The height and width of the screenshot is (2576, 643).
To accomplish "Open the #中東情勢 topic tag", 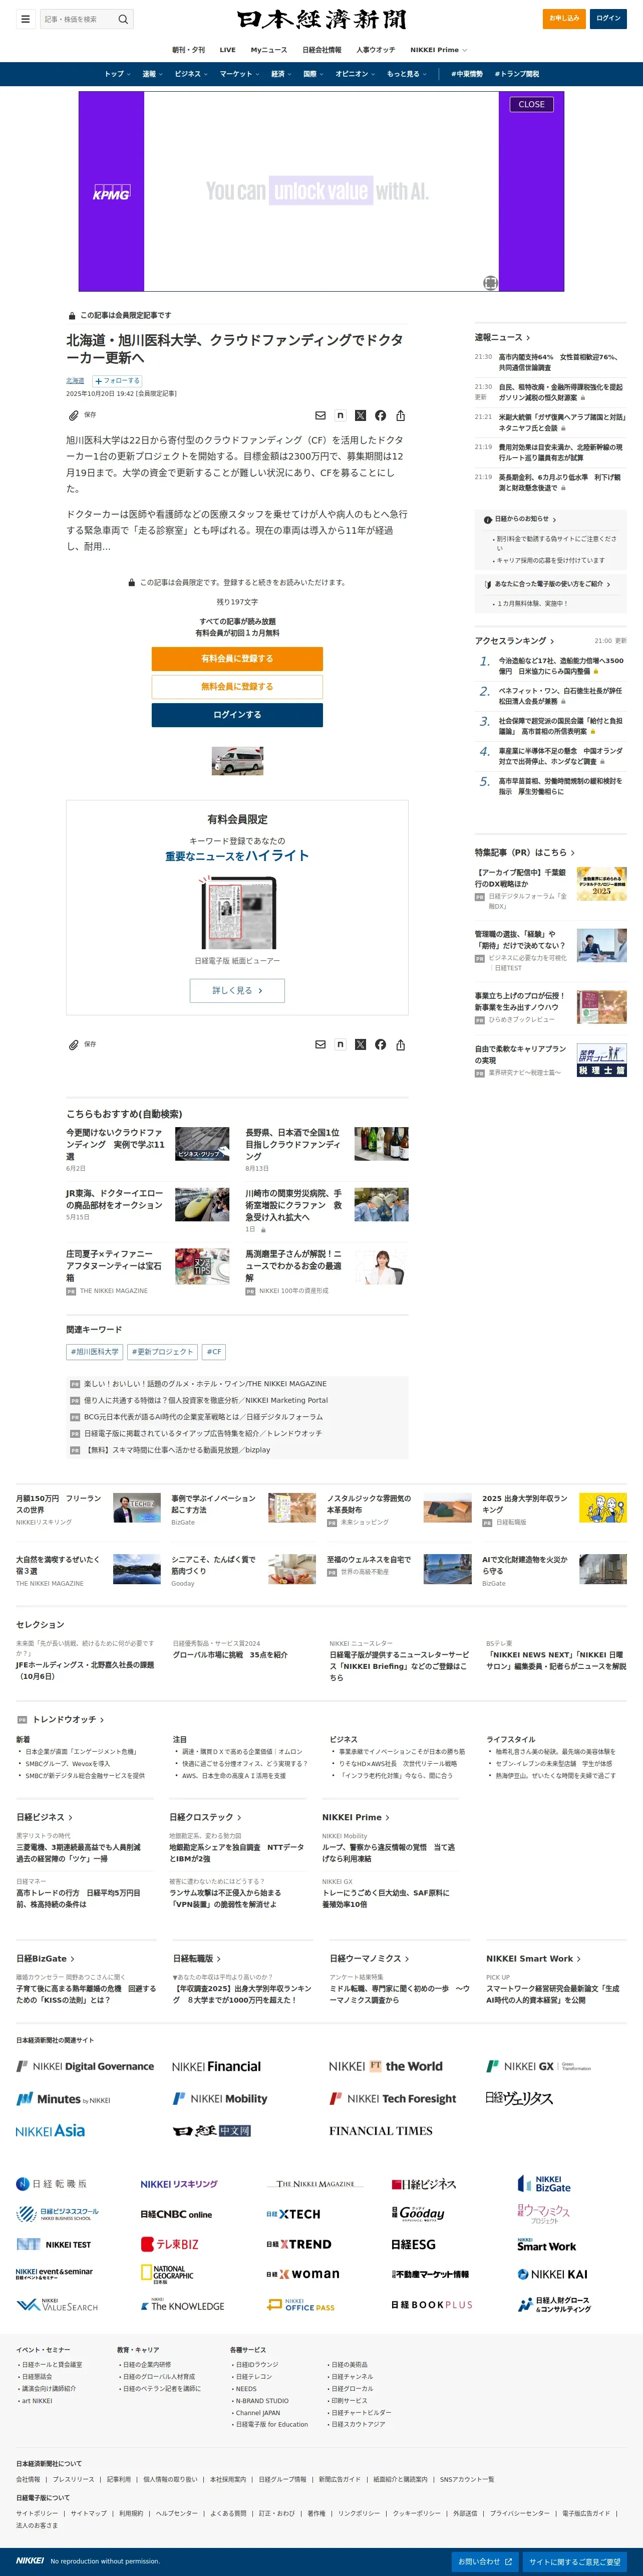I will tap(466, 74).
